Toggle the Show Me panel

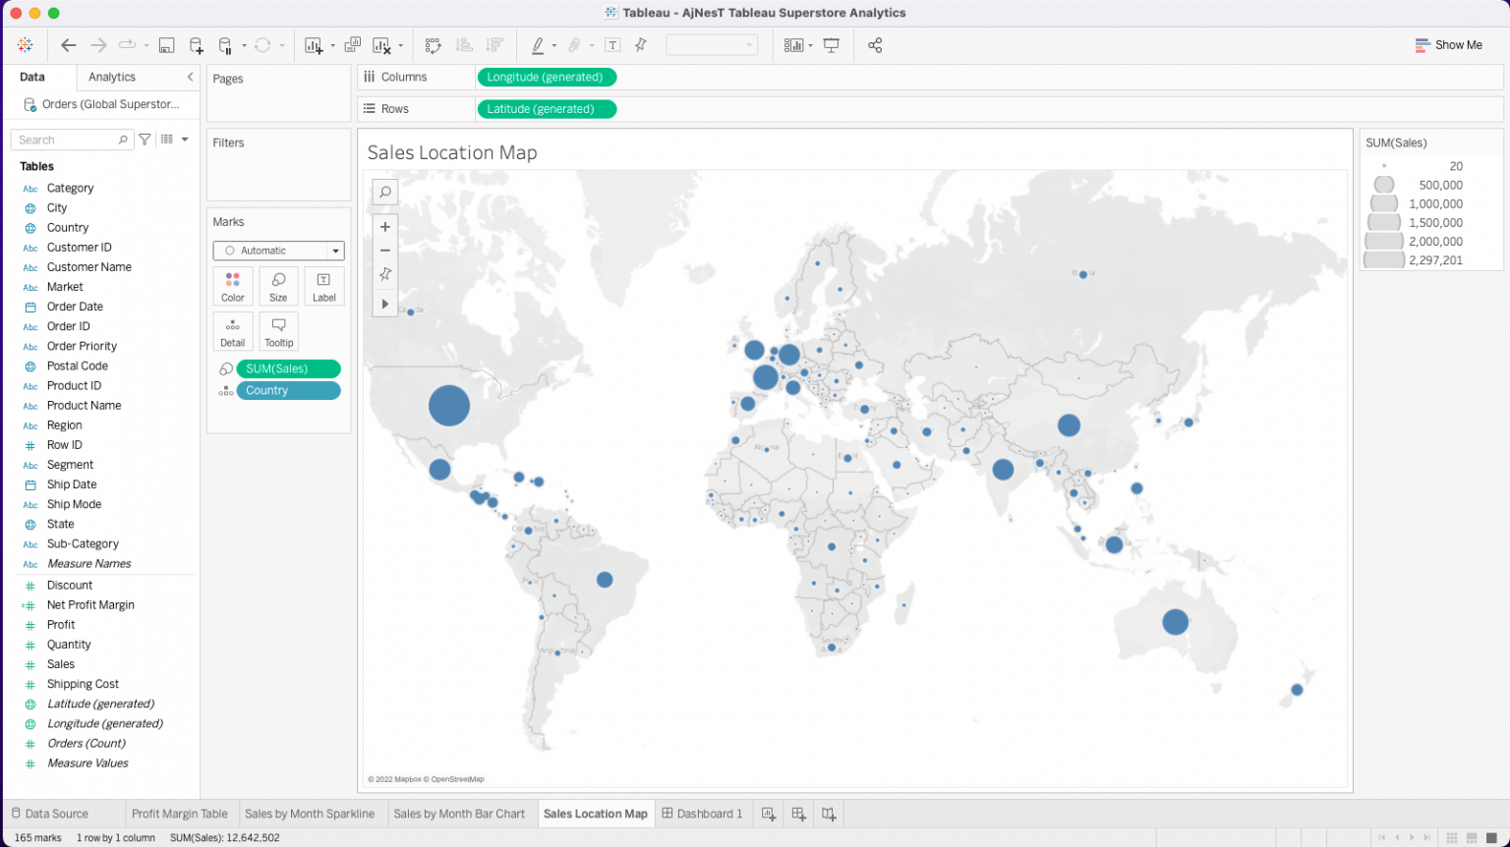coord(1448,45)
